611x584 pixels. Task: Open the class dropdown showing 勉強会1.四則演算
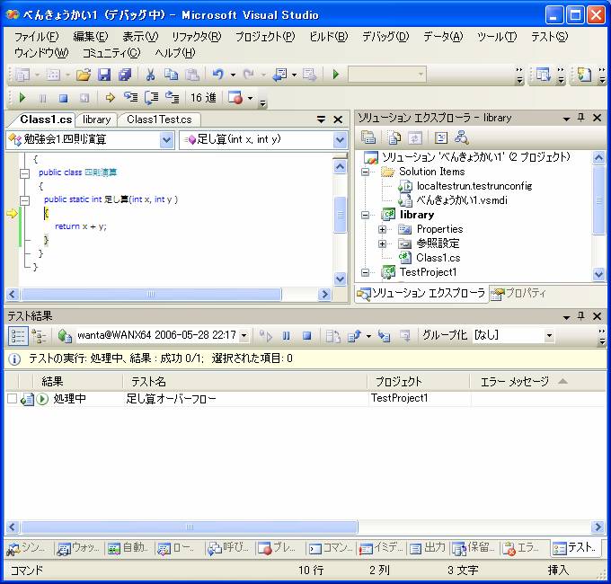click(90, 139)
